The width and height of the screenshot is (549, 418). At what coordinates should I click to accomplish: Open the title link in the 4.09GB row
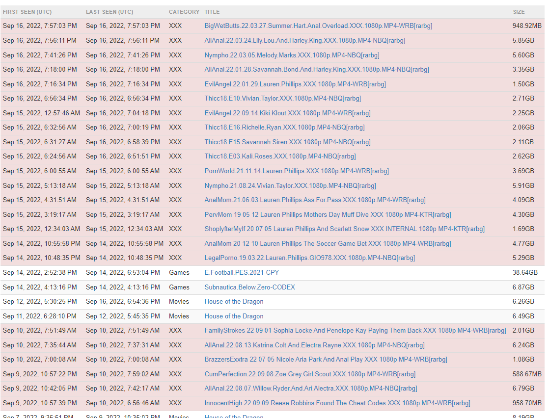click(315, 200)
